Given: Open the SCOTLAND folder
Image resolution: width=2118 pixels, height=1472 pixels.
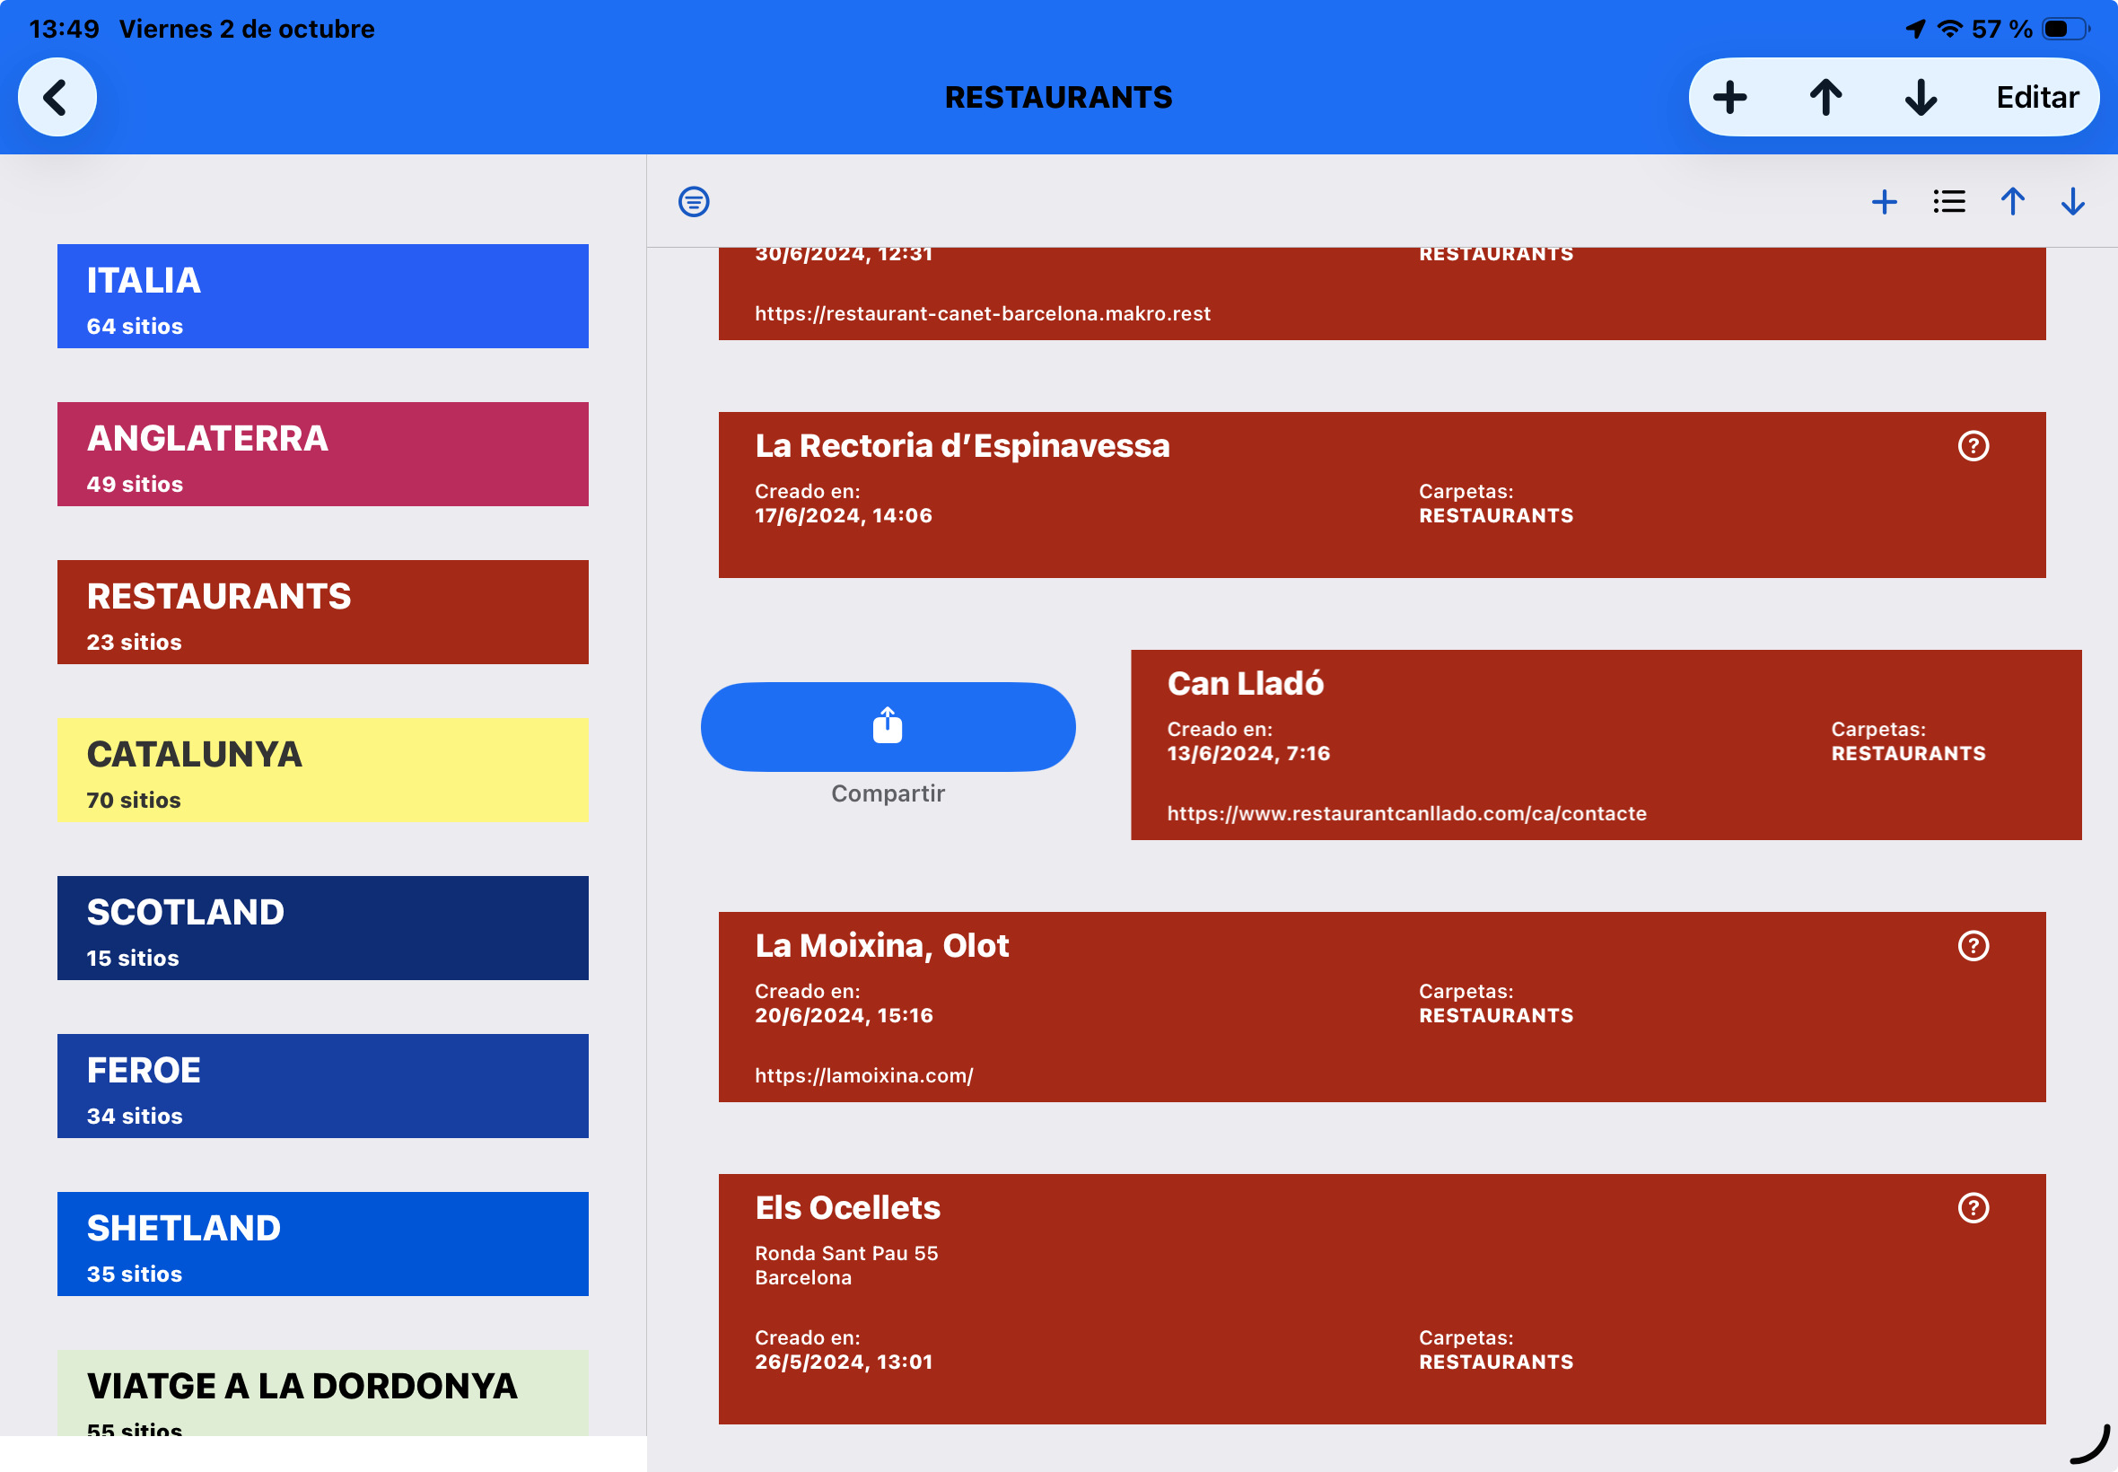Looking at the screenshot, I should [323, 928].
